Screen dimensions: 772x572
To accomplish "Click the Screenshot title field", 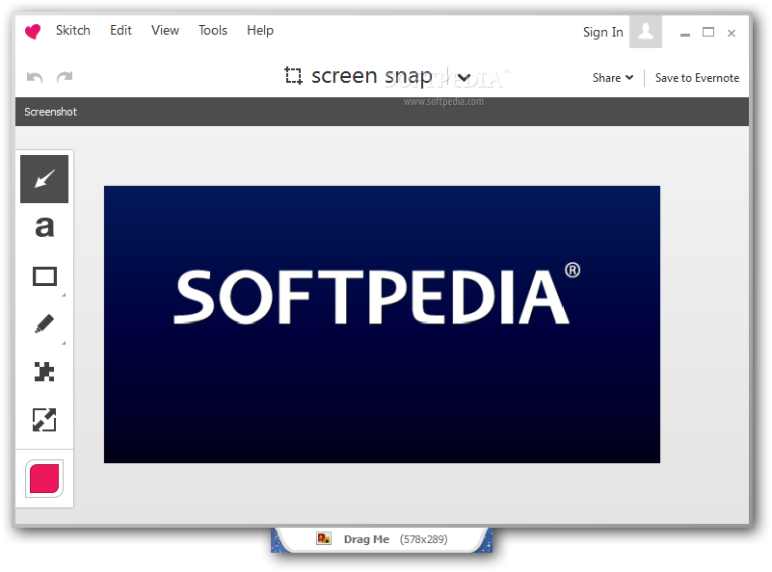I will coord(382,112).
